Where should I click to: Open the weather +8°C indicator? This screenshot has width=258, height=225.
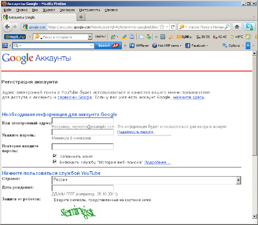[236, 37]
